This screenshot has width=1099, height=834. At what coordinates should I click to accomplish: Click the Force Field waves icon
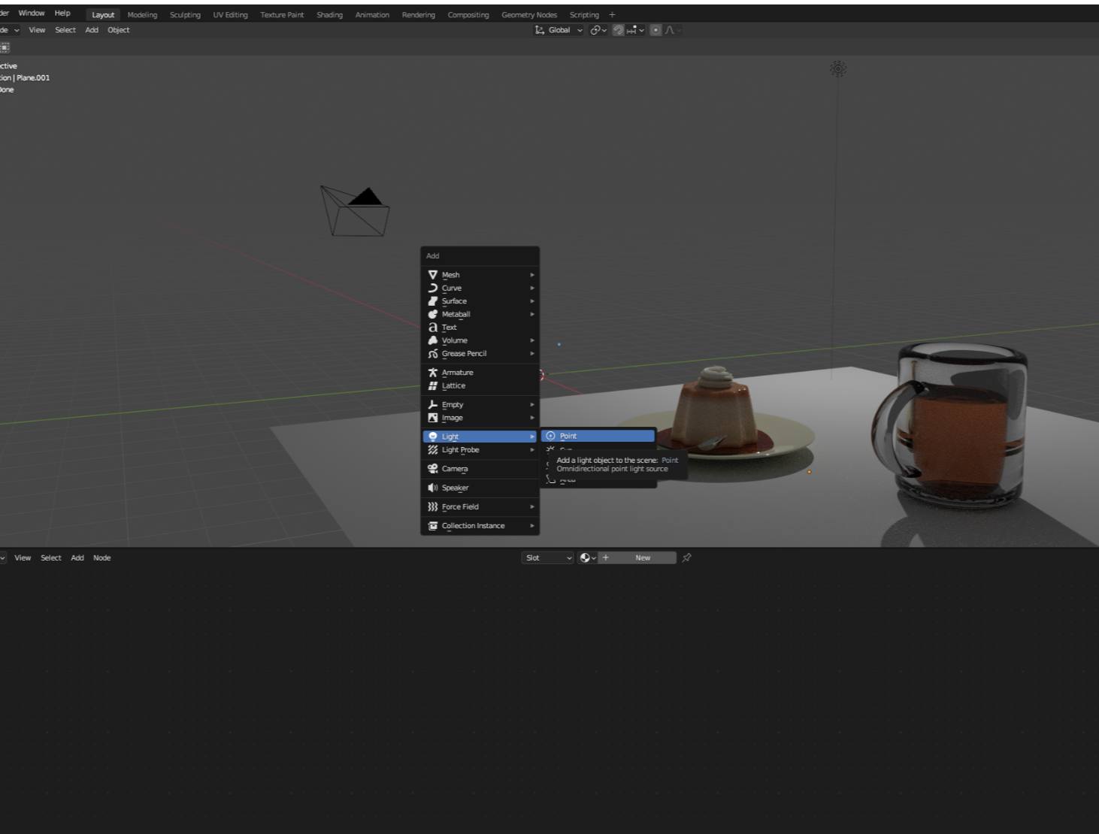tap(433, 507)
